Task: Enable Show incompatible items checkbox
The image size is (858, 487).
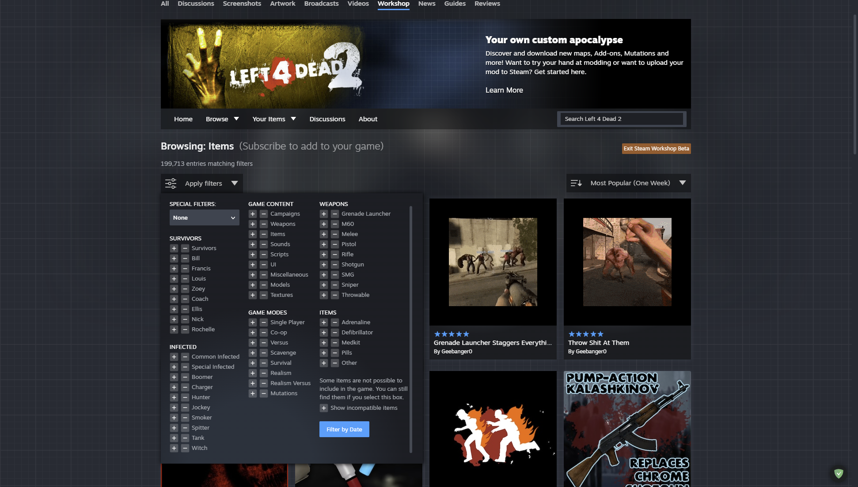Action: pyautogui.click(x=324, y=408)
